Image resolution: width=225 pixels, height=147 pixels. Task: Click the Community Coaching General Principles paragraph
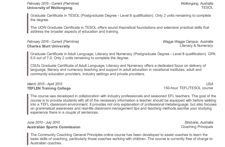click(x=120, y=139)
